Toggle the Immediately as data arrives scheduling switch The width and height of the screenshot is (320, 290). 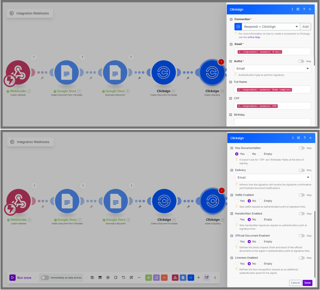(45, 278)
